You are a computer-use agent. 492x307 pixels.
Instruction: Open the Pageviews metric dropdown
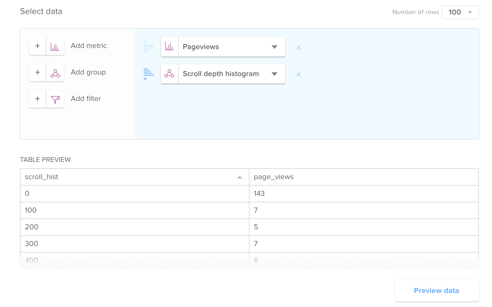tap(232, 47)
